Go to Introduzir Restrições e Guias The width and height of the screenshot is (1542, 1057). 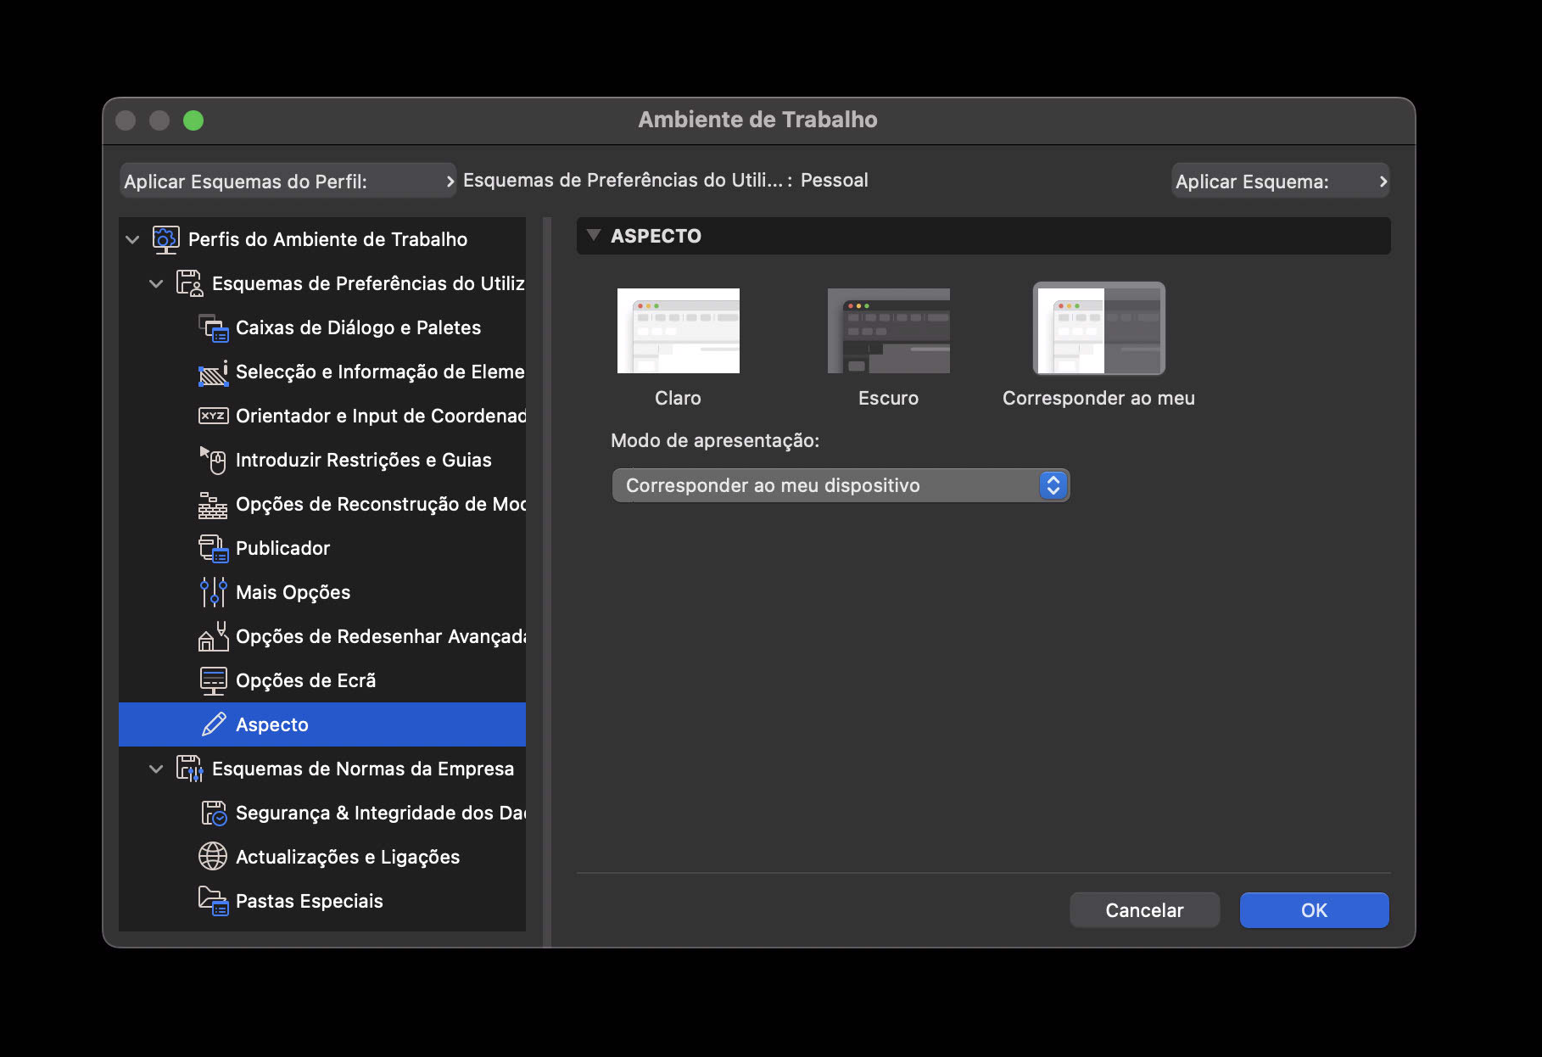(322, 460)
